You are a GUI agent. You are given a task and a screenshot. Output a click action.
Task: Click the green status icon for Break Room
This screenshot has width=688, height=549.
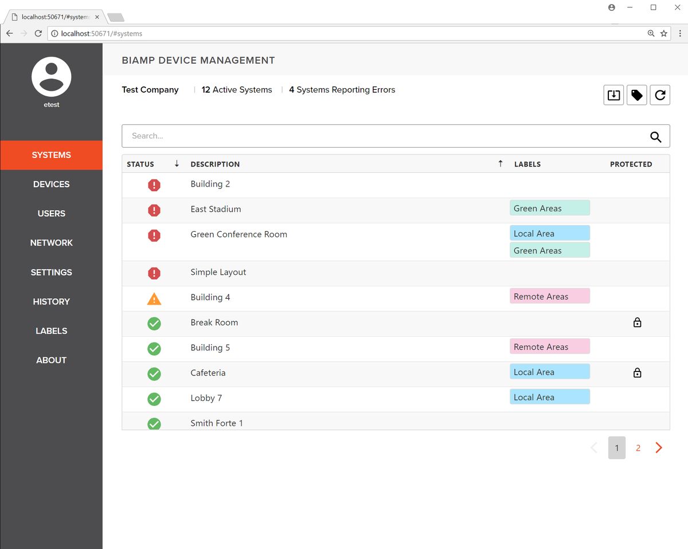coord(154,323)
